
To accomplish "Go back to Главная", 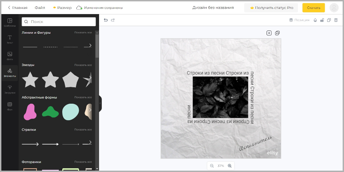I will click(x=18, y=8).
